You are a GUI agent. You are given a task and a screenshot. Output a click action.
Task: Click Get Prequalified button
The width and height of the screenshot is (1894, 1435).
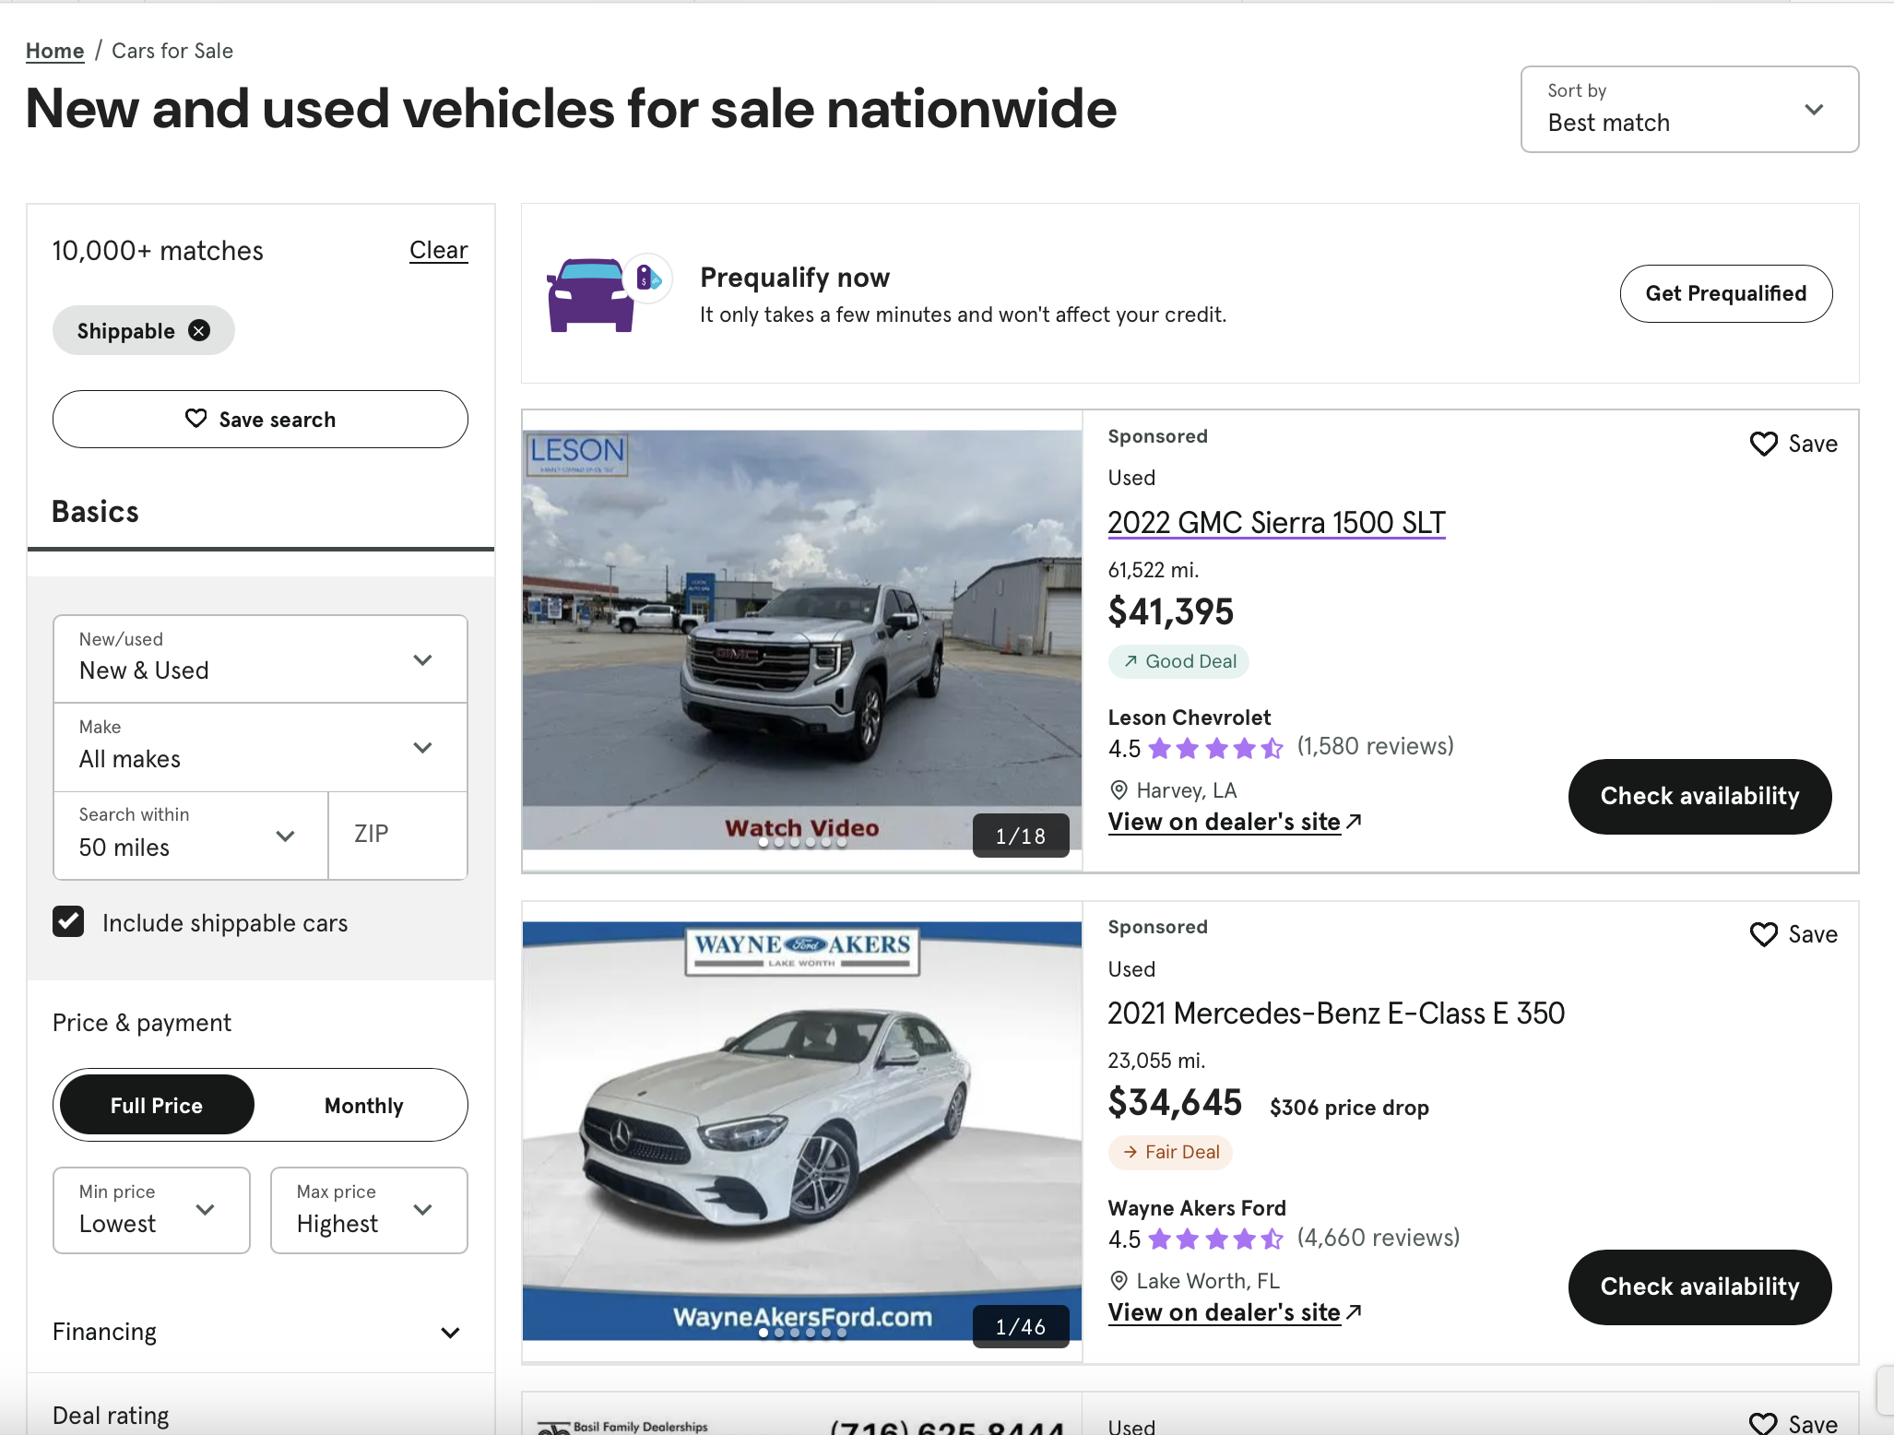tap(1725, 293)
